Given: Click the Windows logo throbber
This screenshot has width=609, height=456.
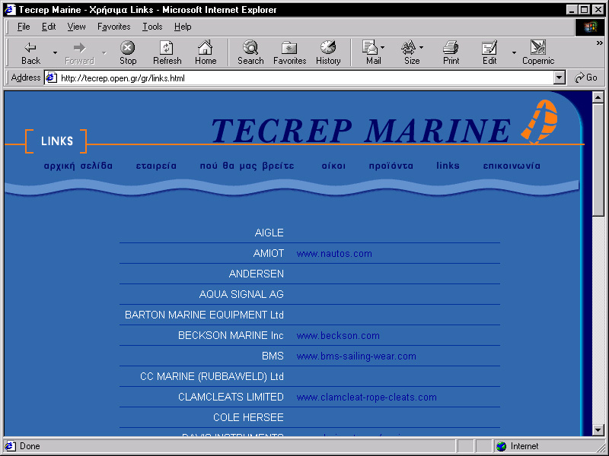Looking at the screenshot, I should coord(589,27).
